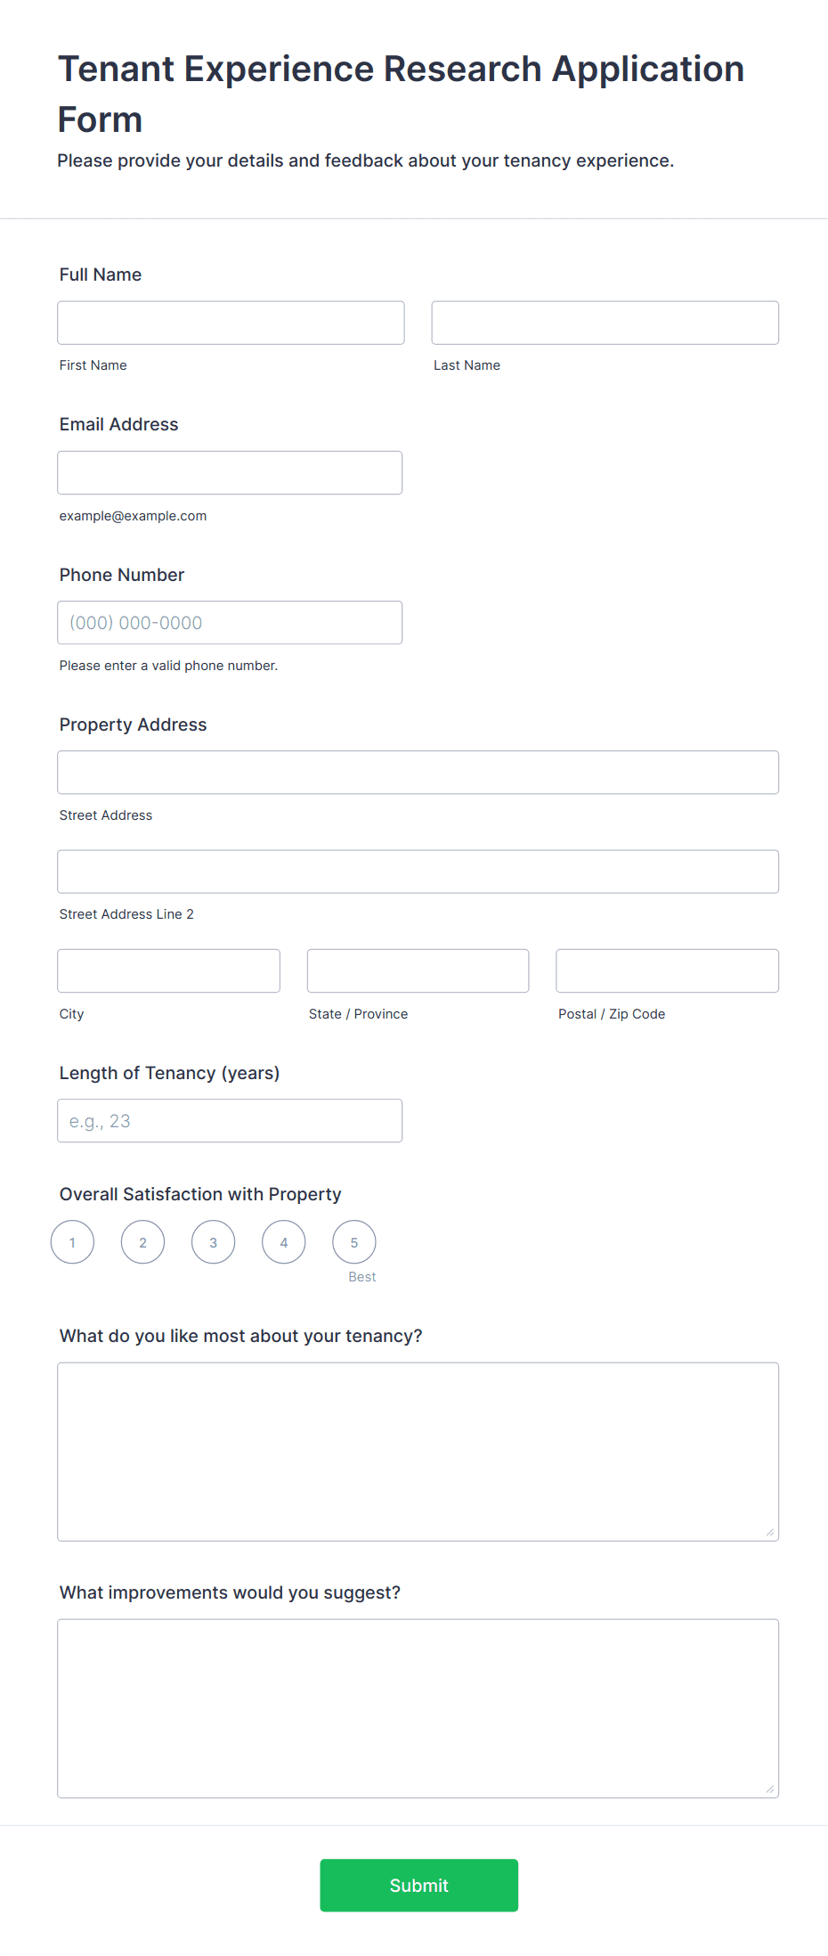The image size is (828, 1956).
Task: Select satisfaction rating 1
Action: (x=72, y=1241)
